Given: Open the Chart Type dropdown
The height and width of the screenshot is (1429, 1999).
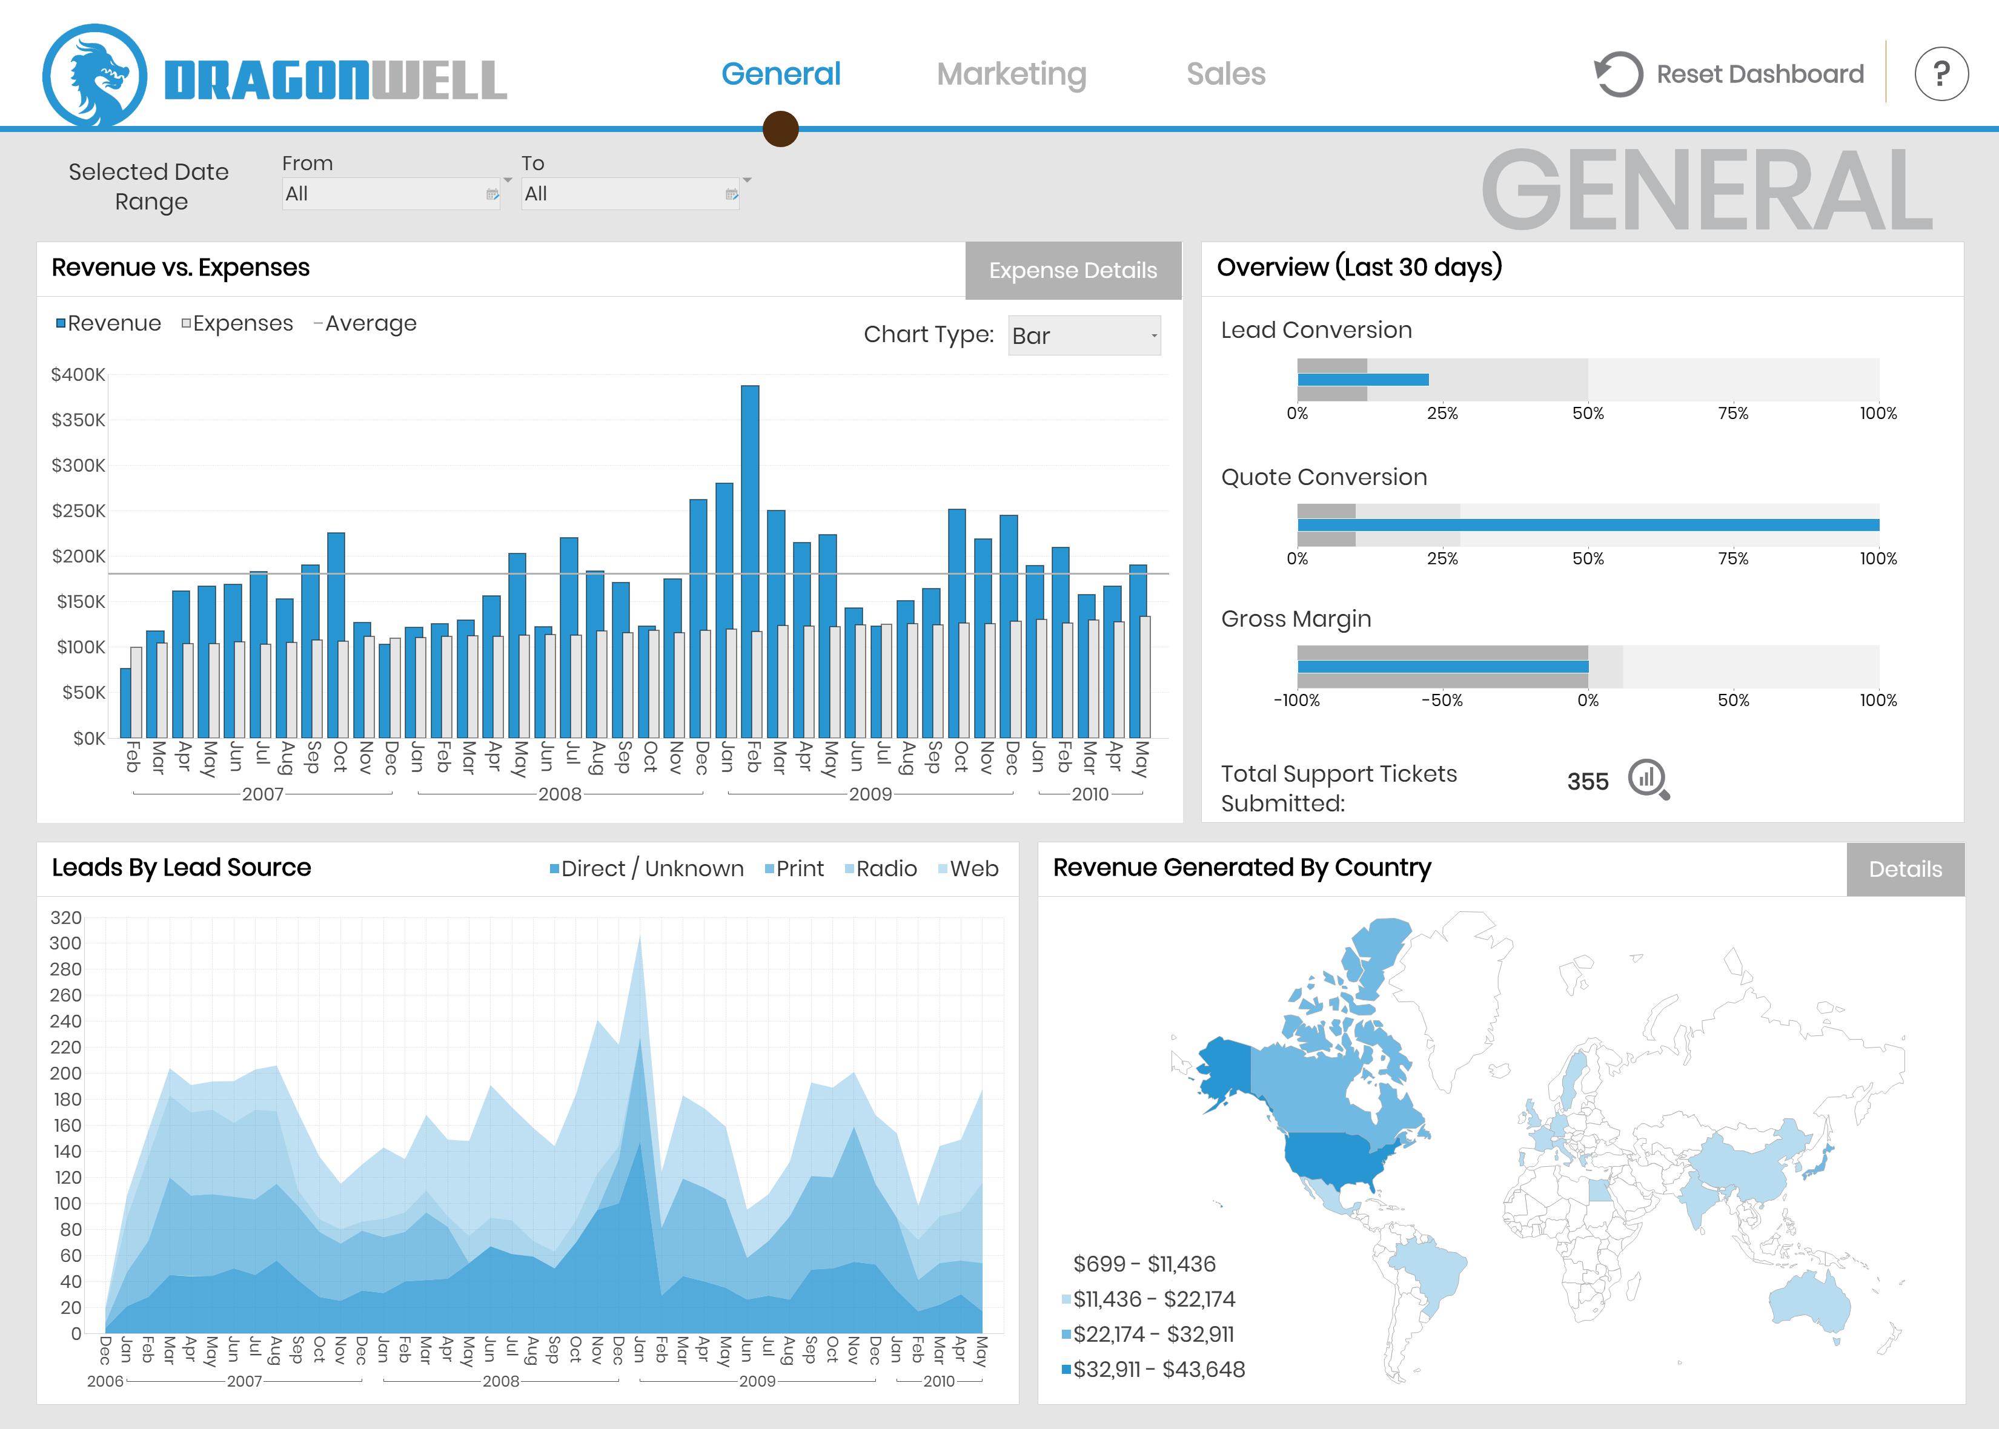Looking at the screenshot, I should pyautogui.click(x=1084, y=335).
